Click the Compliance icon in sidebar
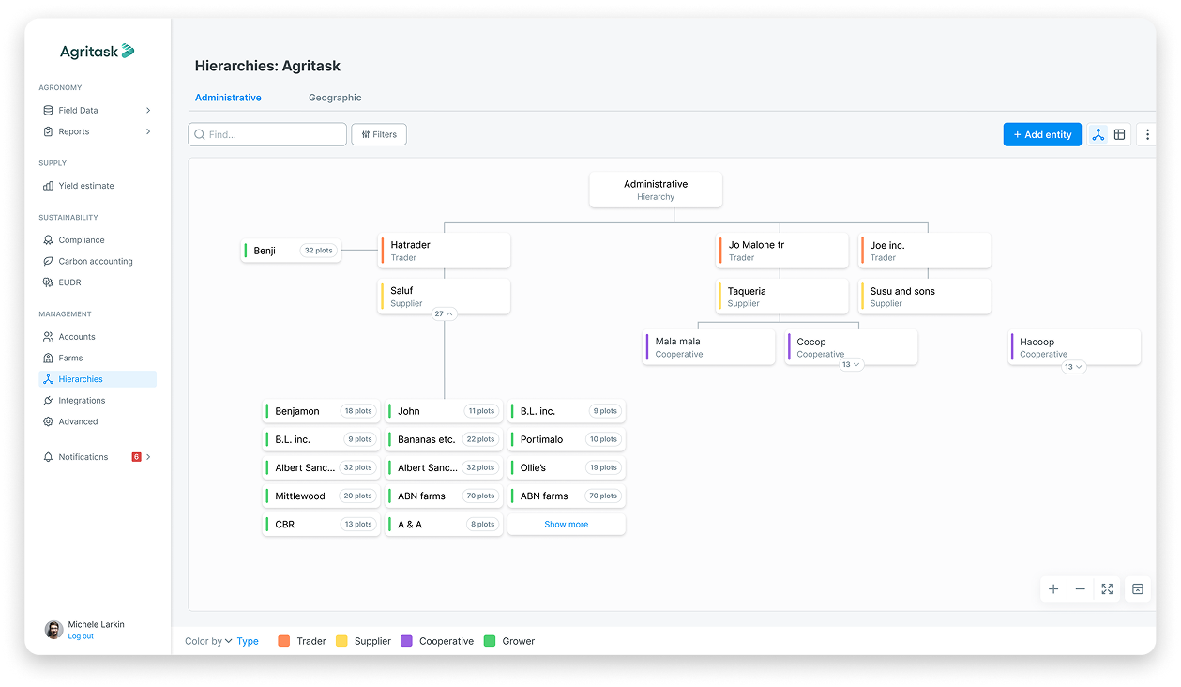Viewport: 1181px width, 687px height. tap(49, 240)
